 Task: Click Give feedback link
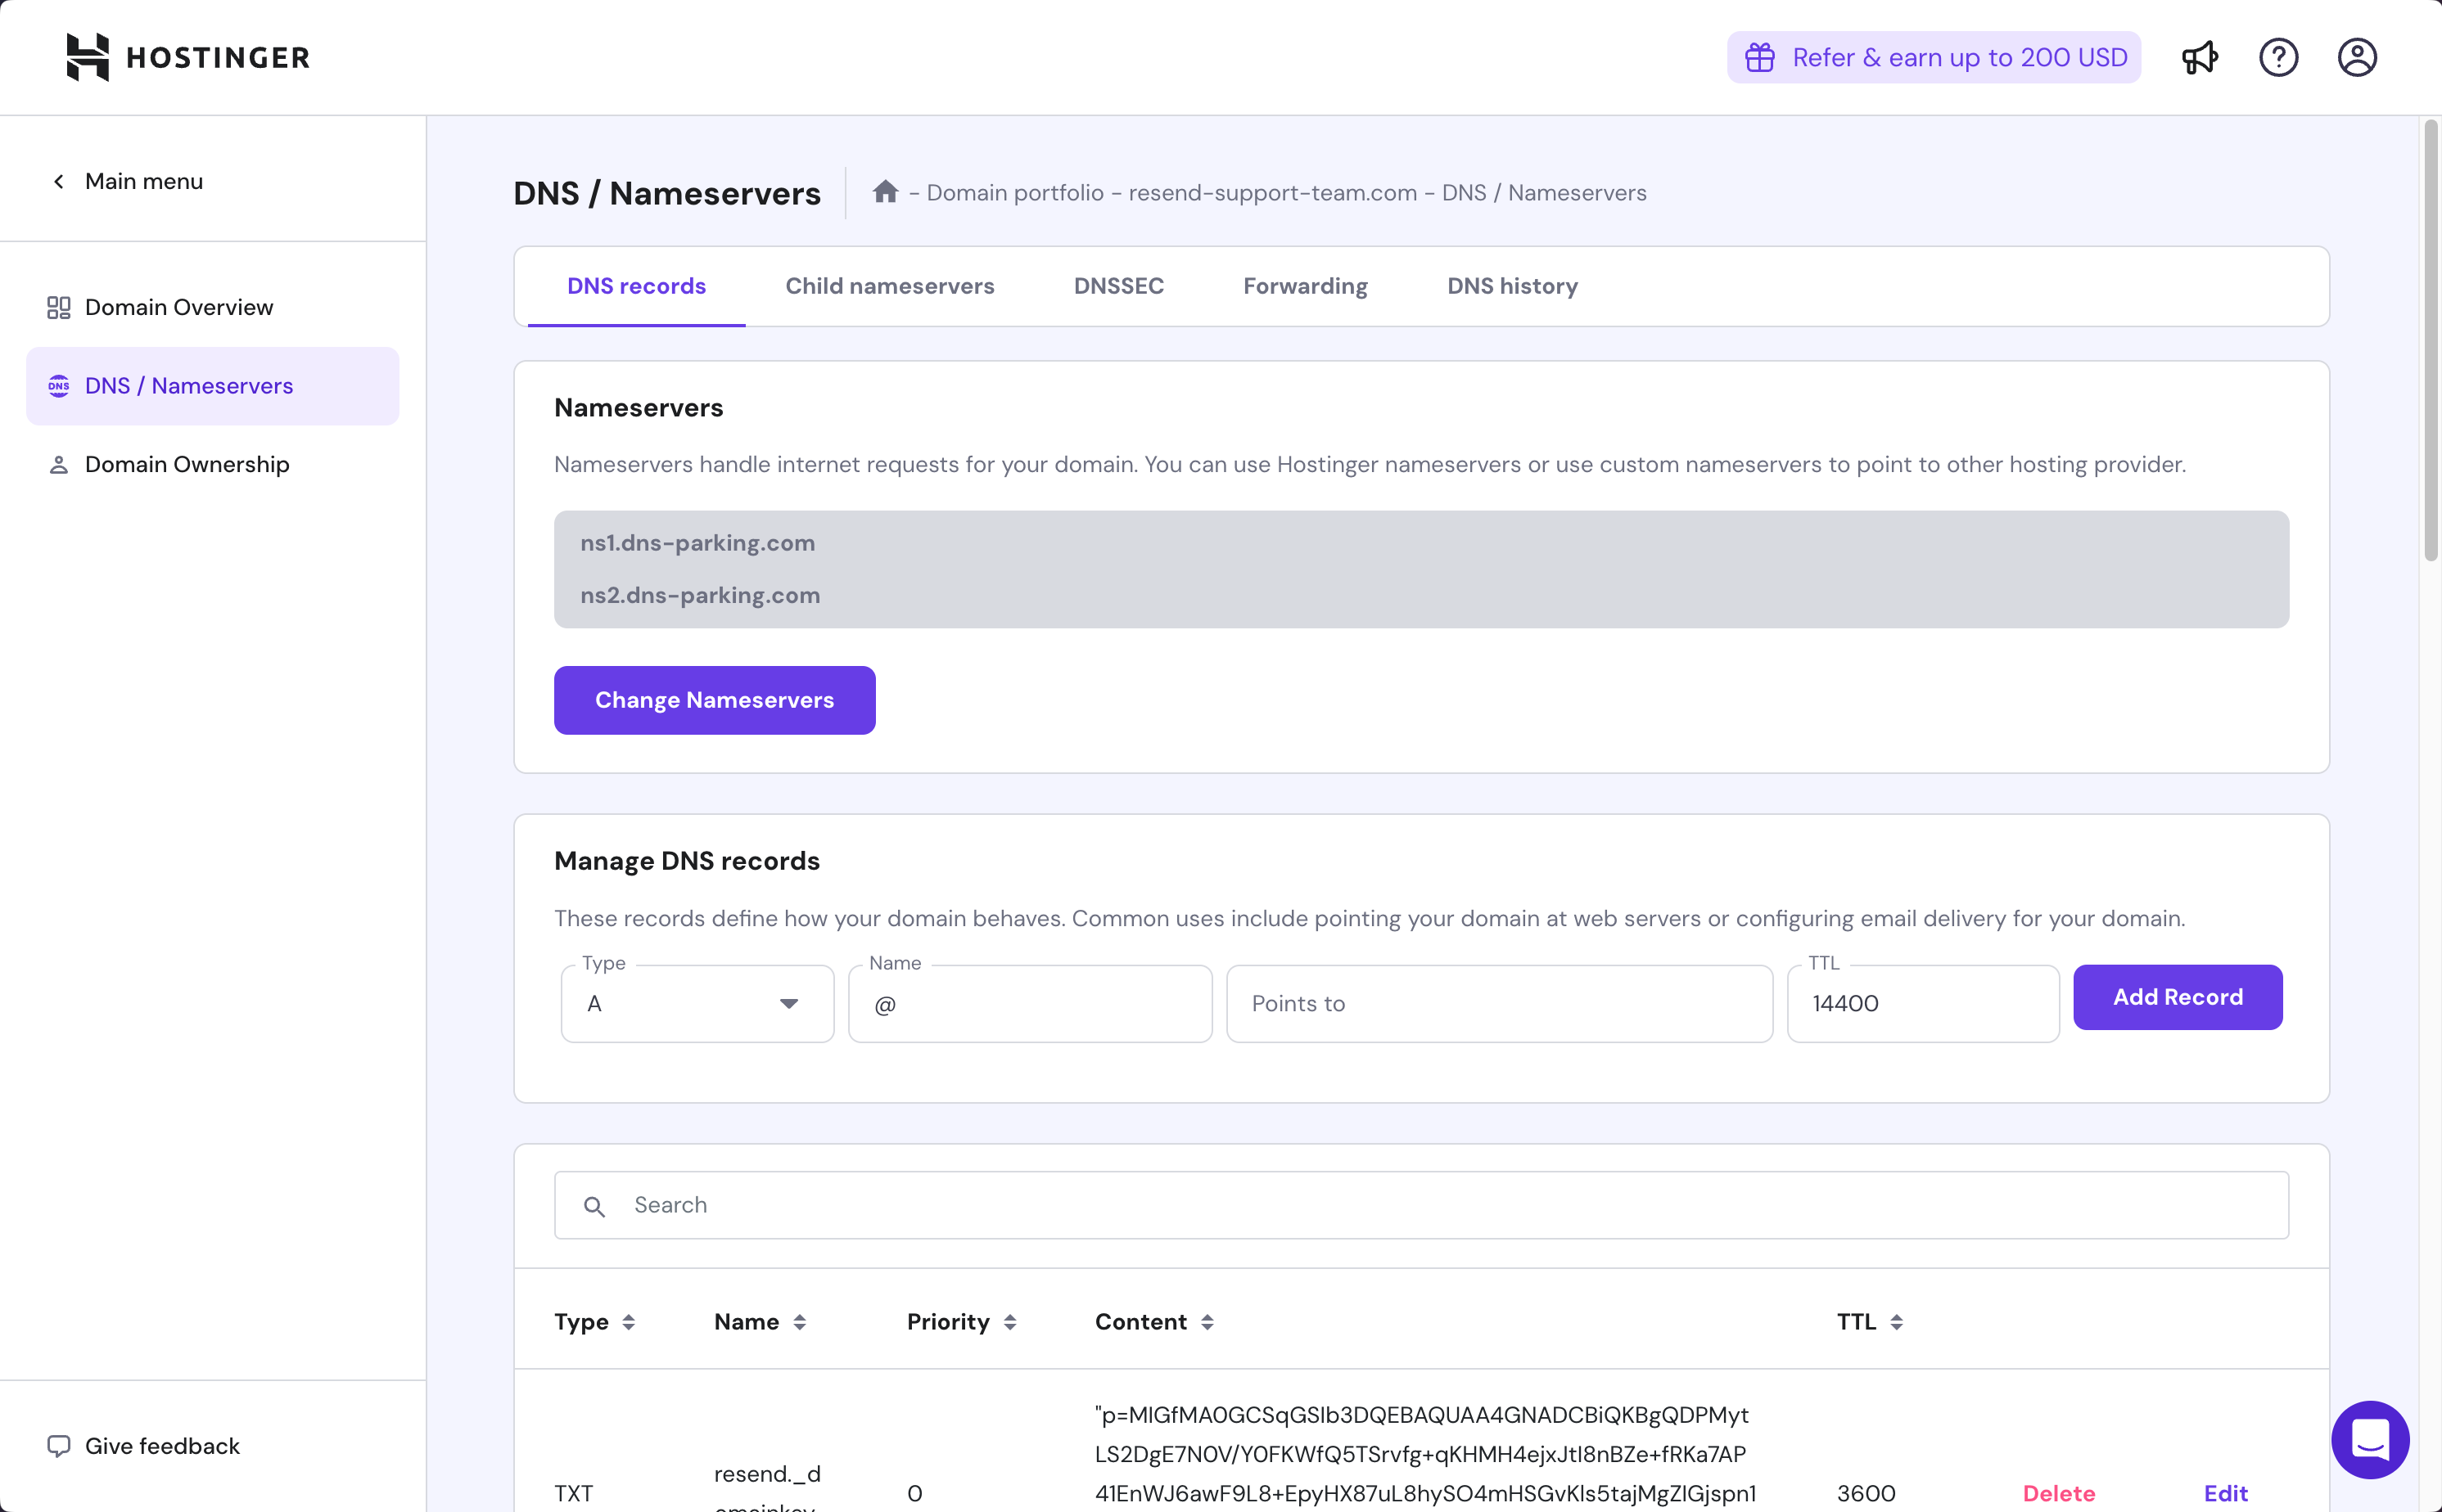162,1446
